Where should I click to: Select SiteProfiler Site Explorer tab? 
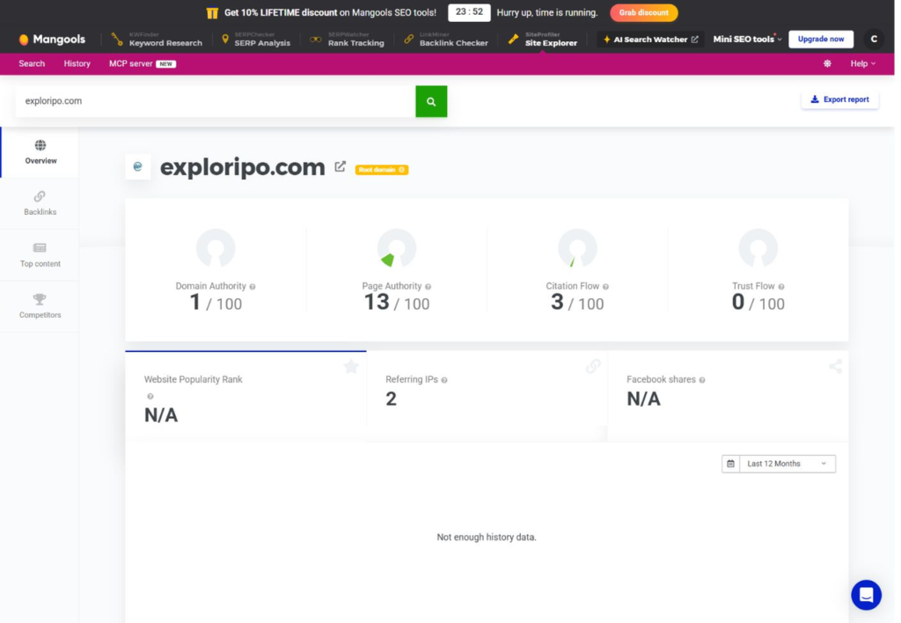543,39
